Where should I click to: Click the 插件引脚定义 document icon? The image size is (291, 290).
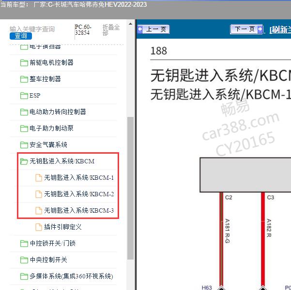pyautogui.click(x=39, y=227)
